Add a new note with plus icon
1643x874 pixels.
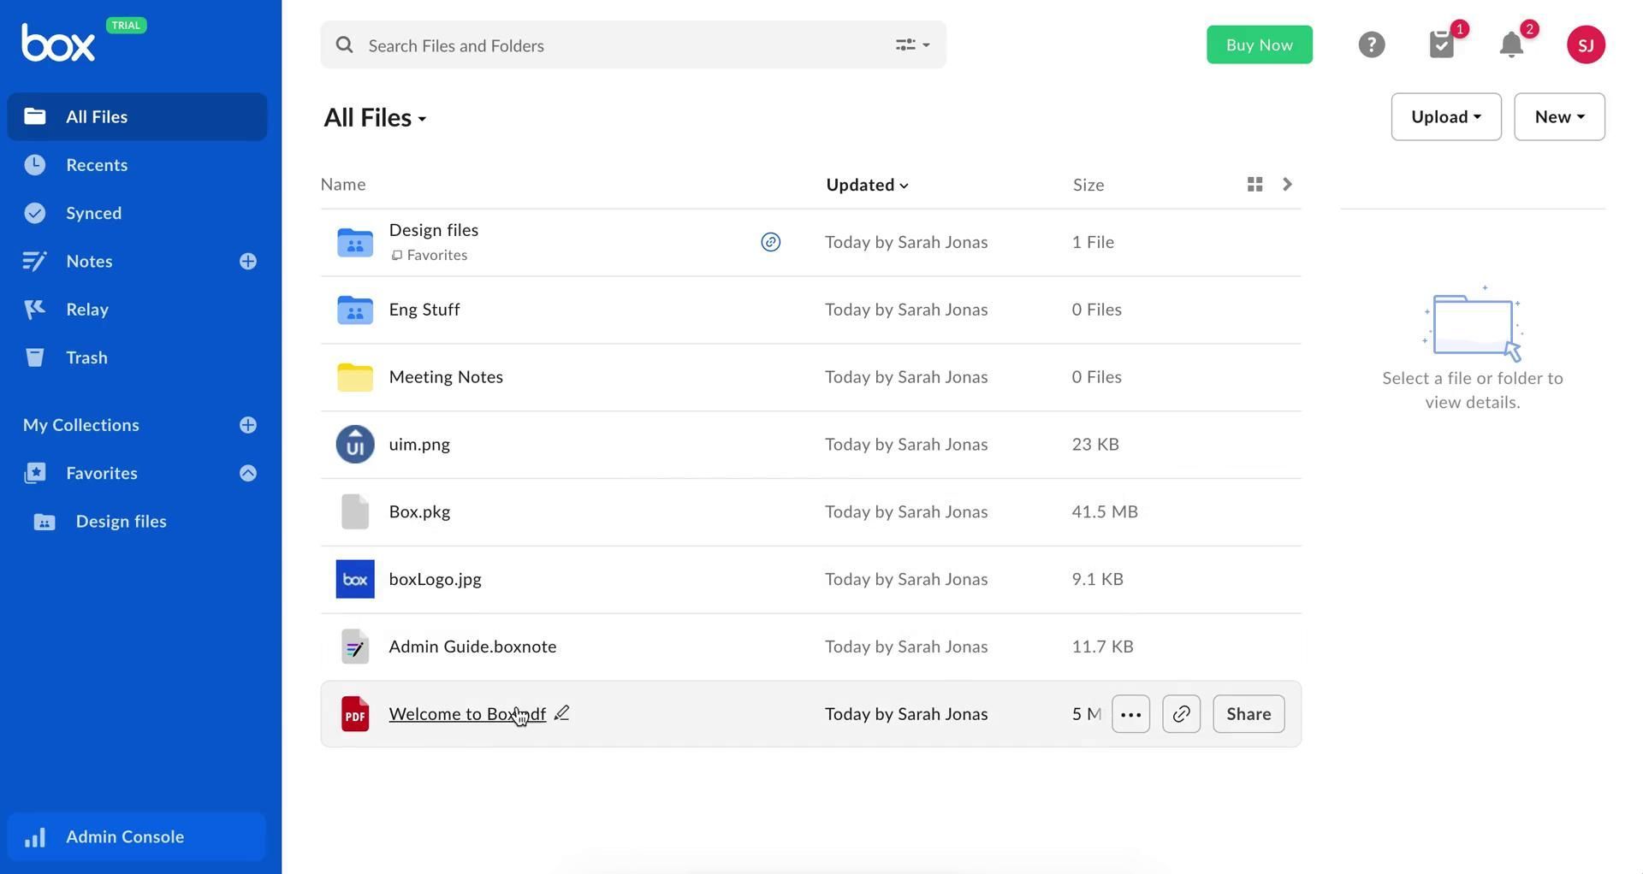(248, 262)
